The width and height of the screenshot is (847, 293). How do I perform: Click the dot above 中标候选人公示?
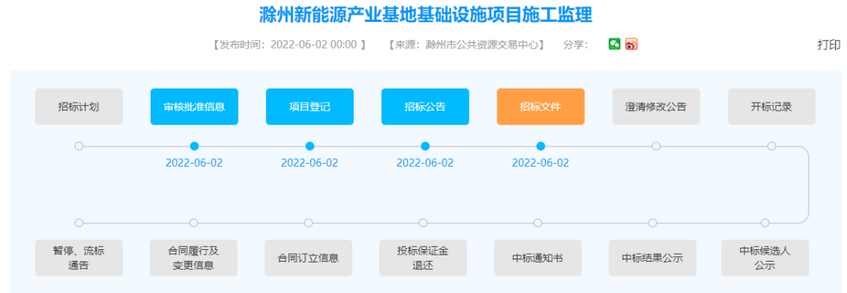(x=765, y=222)
